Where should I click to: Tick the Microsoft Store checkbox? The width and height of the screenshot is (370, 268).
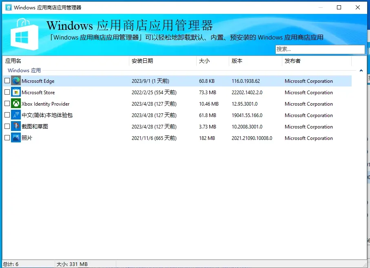(x=7, y=92)
